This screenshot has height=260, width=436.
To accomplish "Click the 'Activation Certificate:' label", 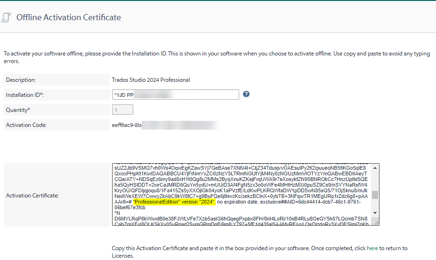I will point(32,196).
